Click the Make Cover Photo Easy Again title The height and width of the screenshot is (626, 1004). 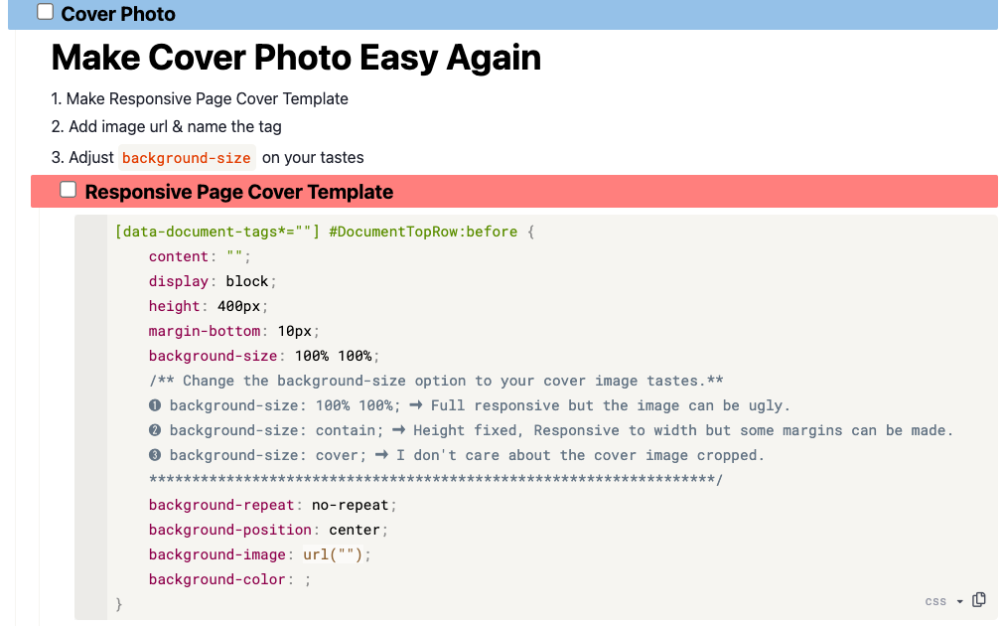pyautogui.click(x=296, y=58)
